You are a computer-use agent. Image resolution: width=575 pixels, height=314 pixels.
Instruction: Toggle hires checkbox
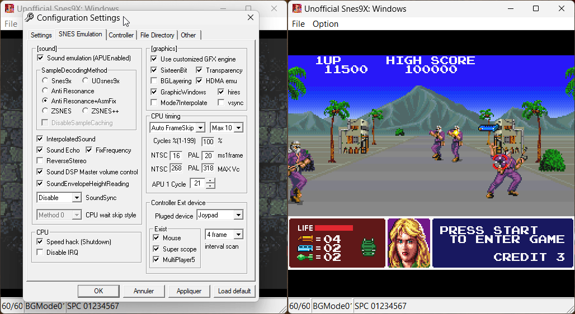pyautogui.click(x=221, y=92)
